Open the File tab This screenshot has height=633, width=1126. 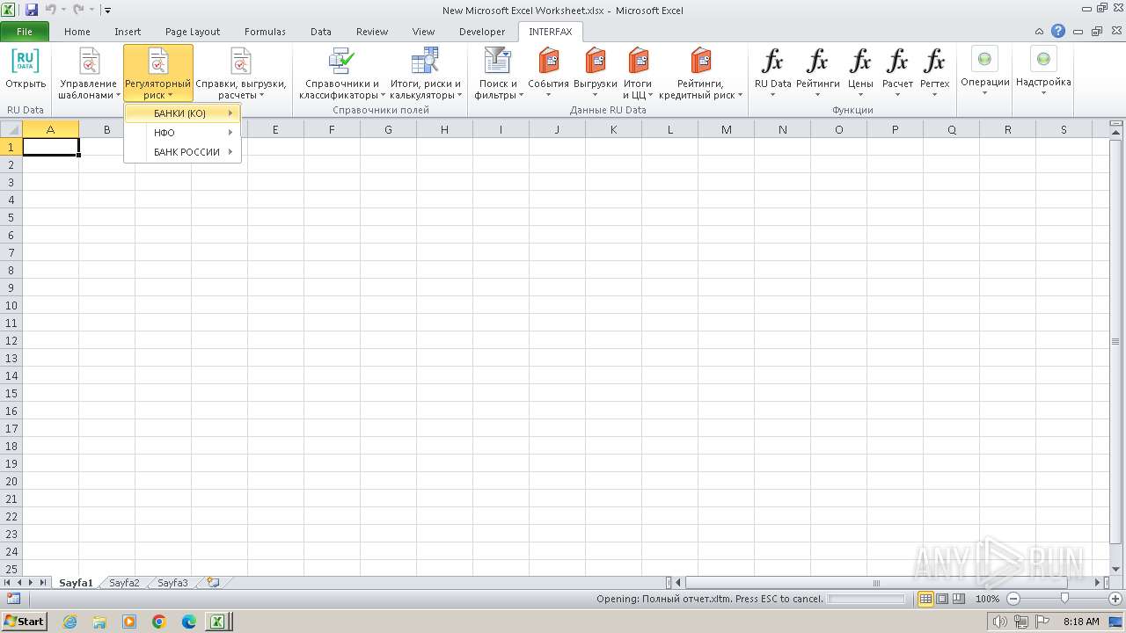point(25,32)
